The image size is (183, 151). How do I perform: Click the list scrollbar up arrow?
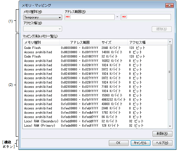coord(170,42)
